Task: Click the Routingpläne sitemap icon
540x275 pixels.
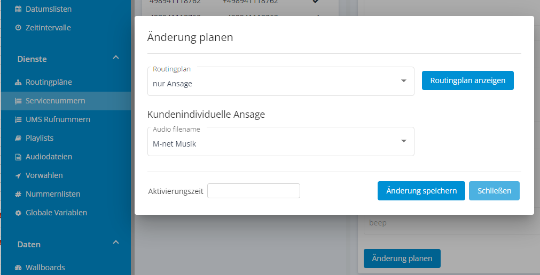Action: click(18, 82)
